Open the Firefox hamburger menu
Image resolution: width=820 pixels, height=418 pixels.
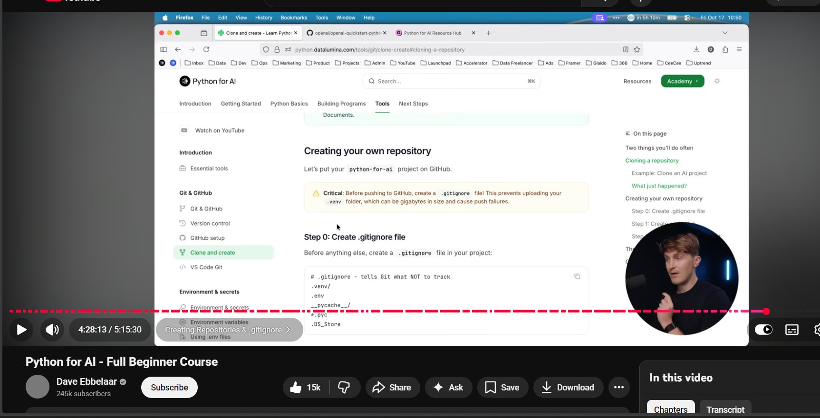coord(739,49)
